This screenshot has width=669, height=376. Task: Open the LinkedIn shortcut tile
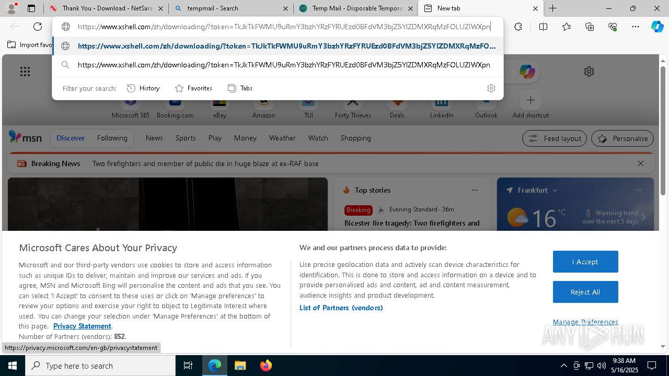coord(442,107)
